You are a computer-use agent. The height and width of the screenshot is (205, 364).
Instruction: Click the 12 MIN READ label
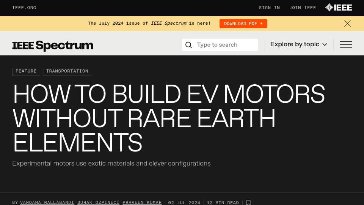pos(223,203)
